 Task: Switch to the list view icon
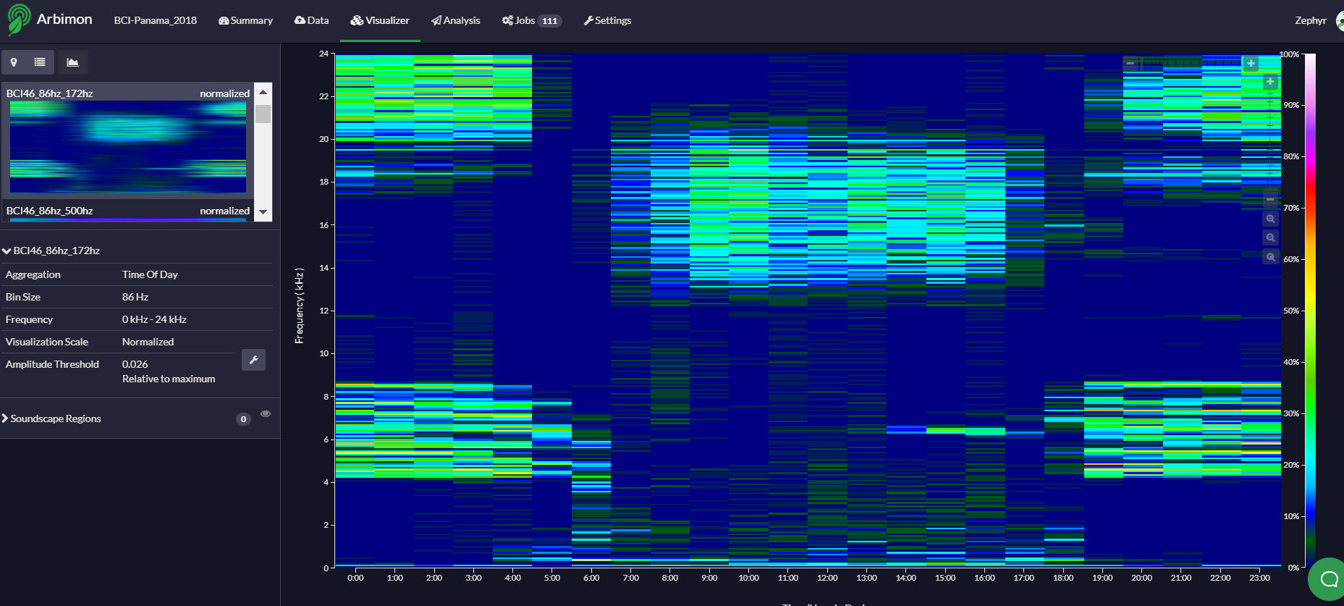40,62
